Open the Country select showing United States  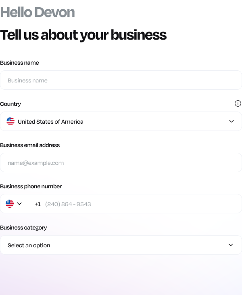[121, 121]
